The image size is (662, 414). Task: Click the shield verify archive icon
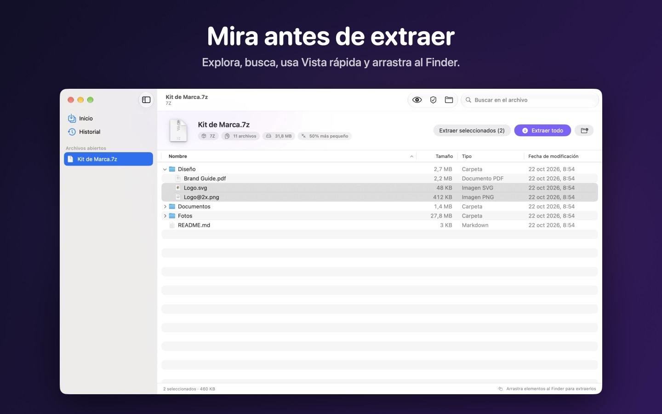pos(433,100)
